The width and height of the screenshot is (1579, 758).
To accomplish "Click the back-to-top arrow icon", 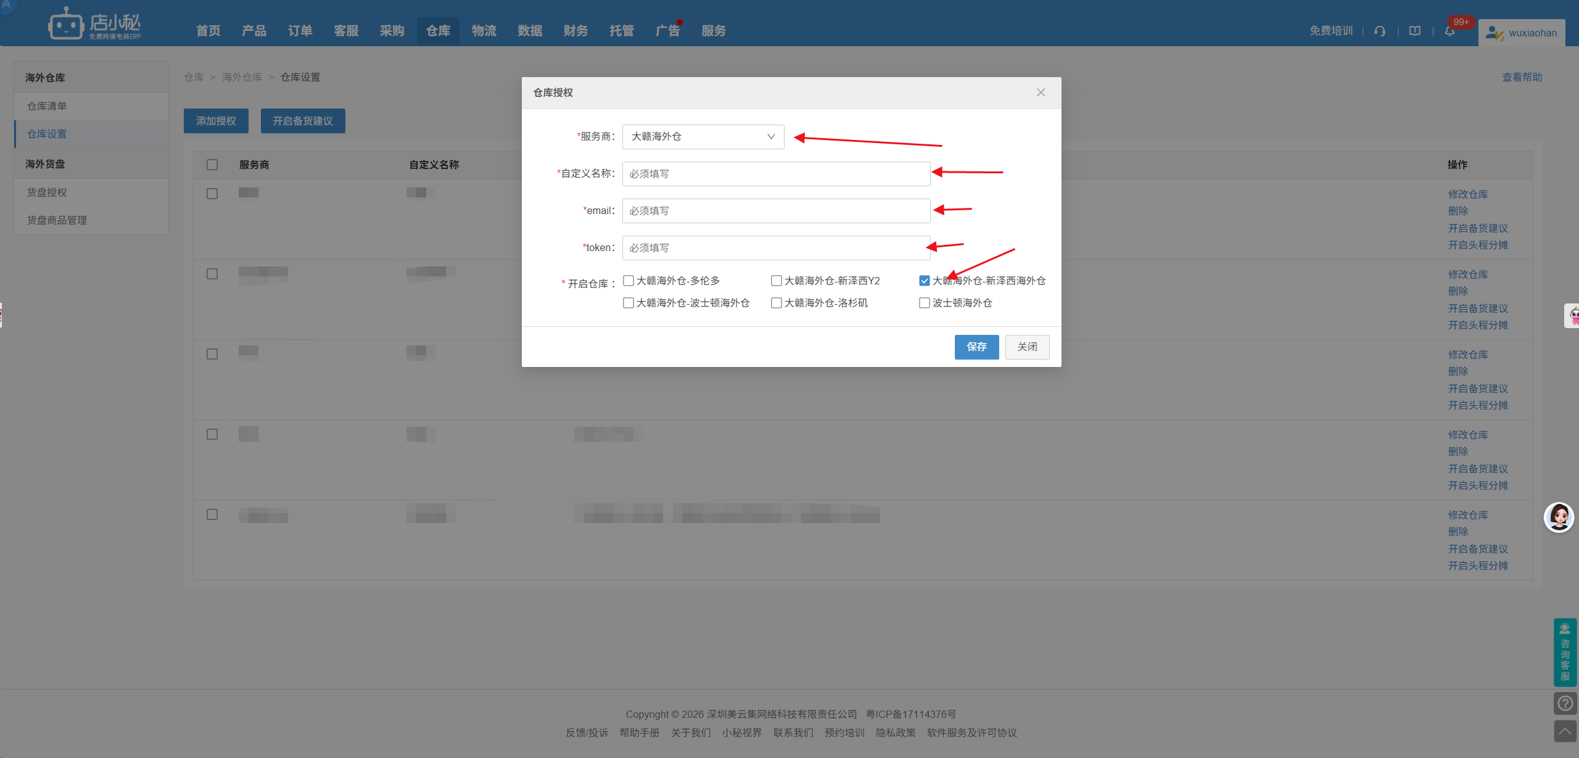I will click(1565, 731).
